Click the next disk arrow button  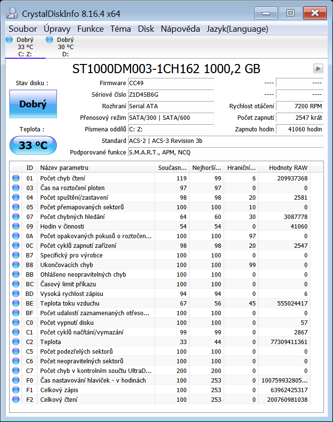pos(318,69)
